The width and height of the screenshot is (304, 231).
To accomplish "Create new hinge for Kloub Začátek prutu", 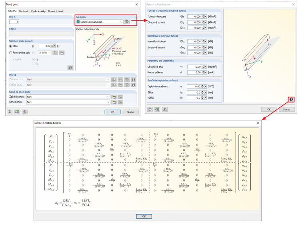I will [x=114, y=97].
